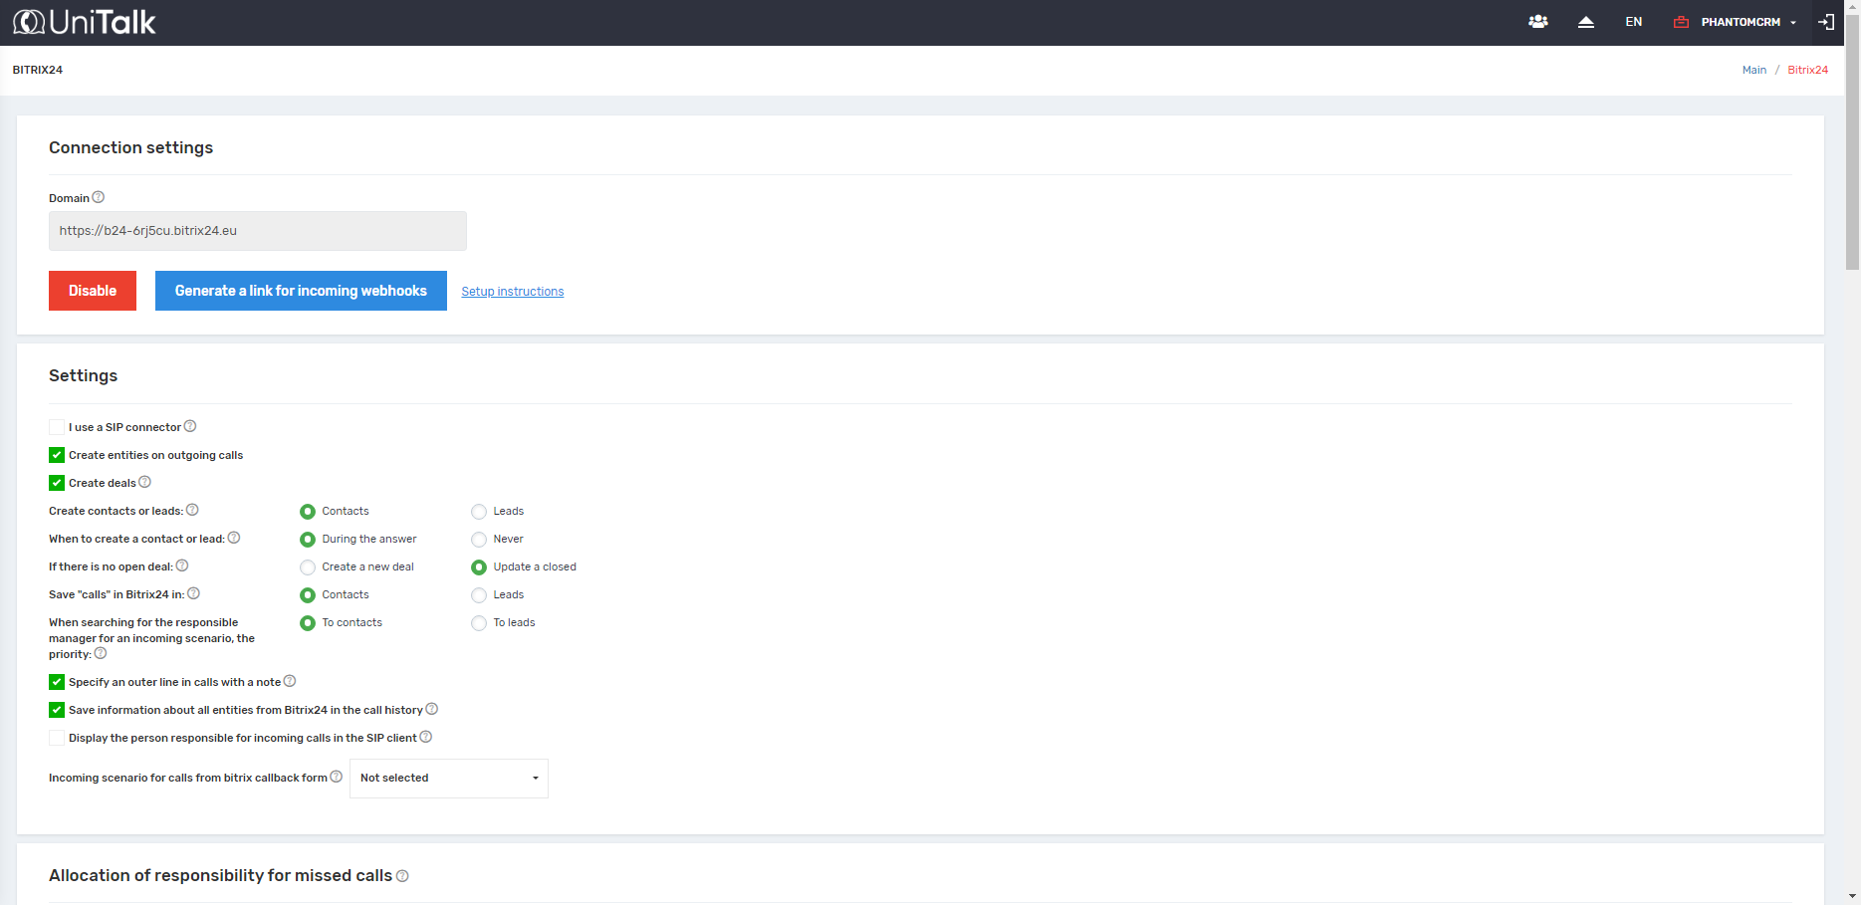This screenshot has height=905, width=1861.
Task: Uncheck 'Create entities on outgoing calls'
Action: [x=57, y=455]
